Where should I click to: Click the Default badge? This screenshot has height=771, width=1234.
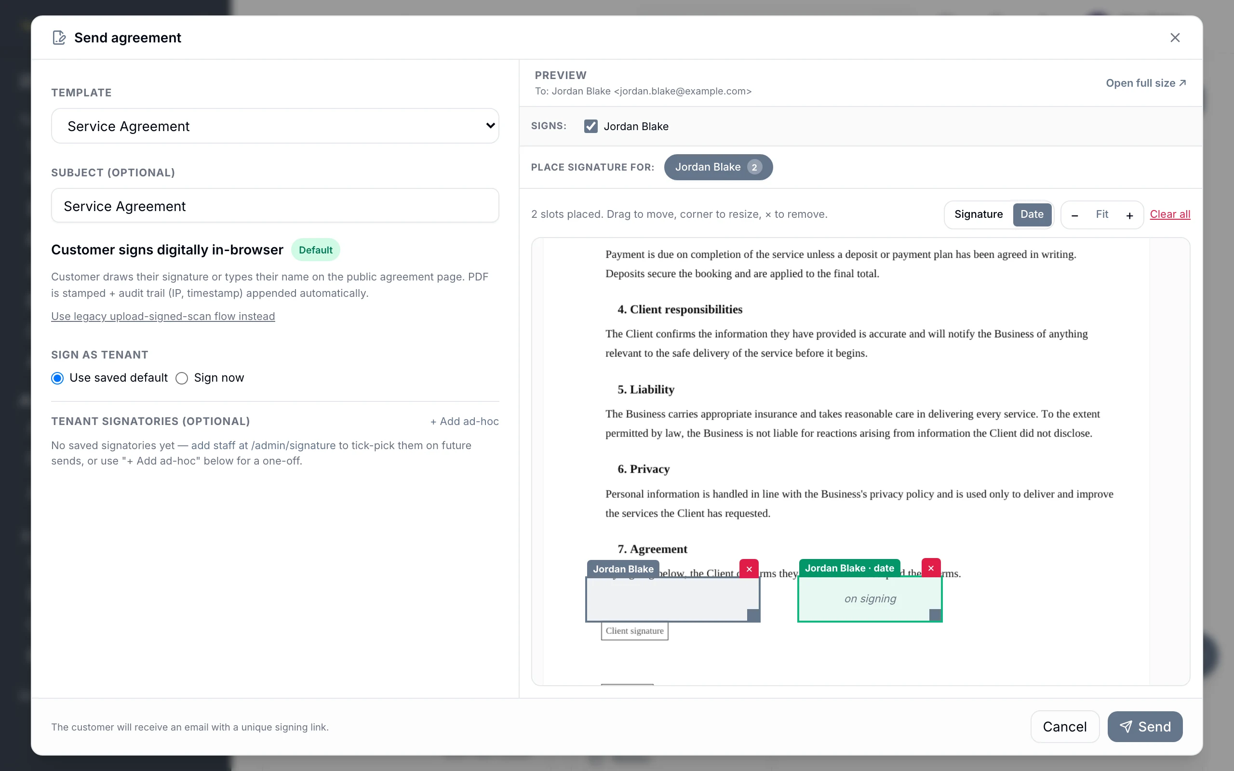point(316,250)
